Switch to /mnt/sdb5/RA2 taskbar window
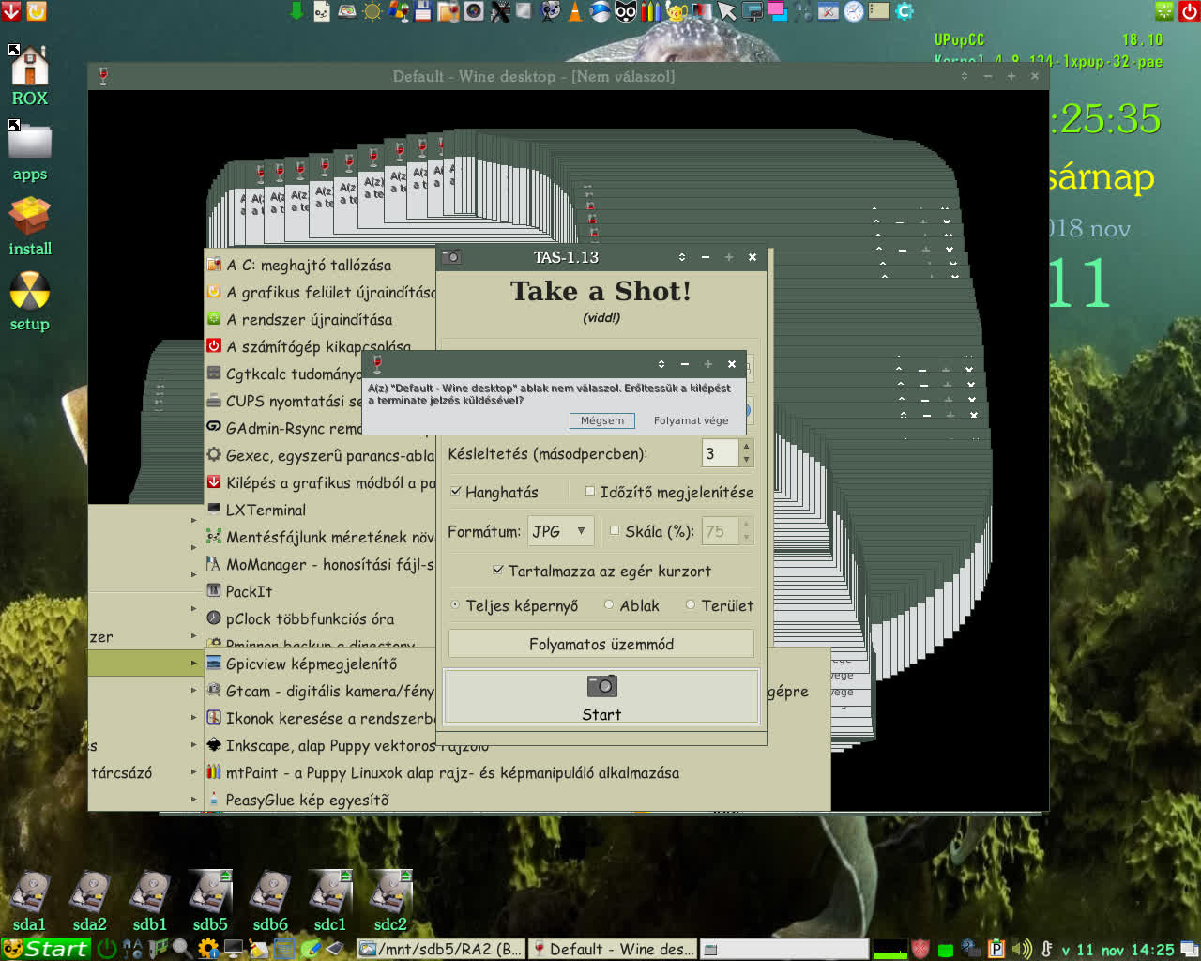This screenshot has height=961, width=1201. (x=441, y=949)
